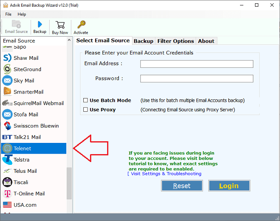
Task: Select the SmarterMail icon
Action: (x=7, y=92)
